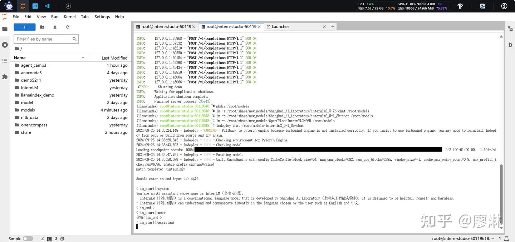Sort files by Name column arrow
This screenshot has height=242, width=515.
coord(83,58)
